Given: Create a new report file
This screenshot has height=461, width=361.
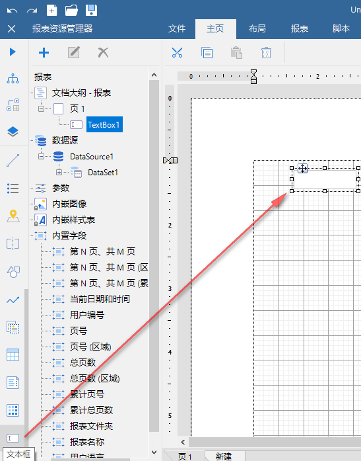Looking at the screenshot, I should pos(52,11).
